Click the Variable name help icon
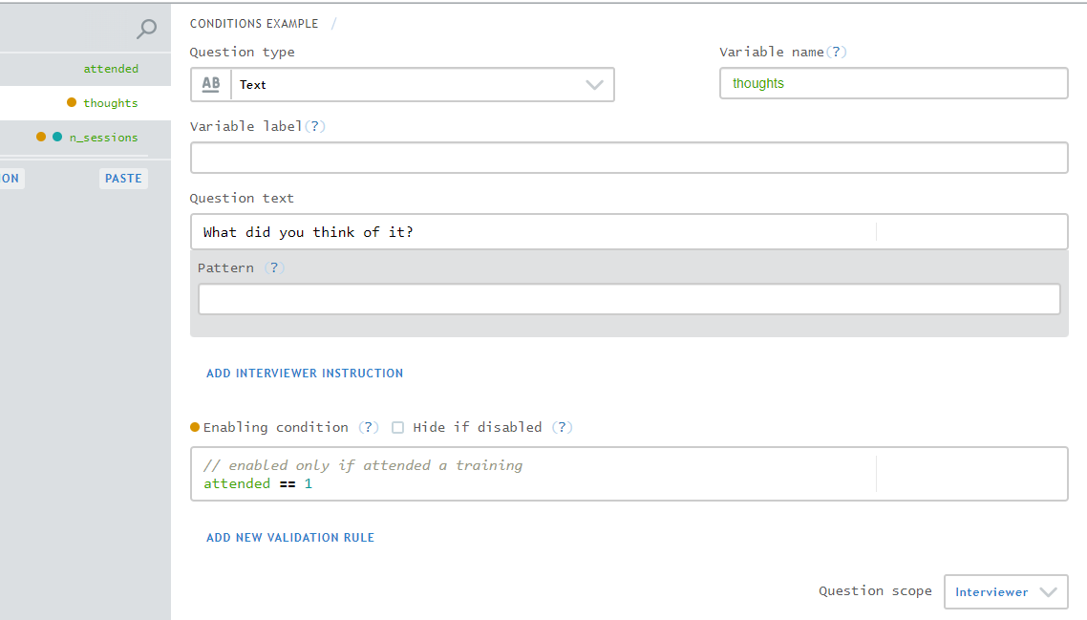This screenshot has height=620, width=1087. [x=837, y=52]
